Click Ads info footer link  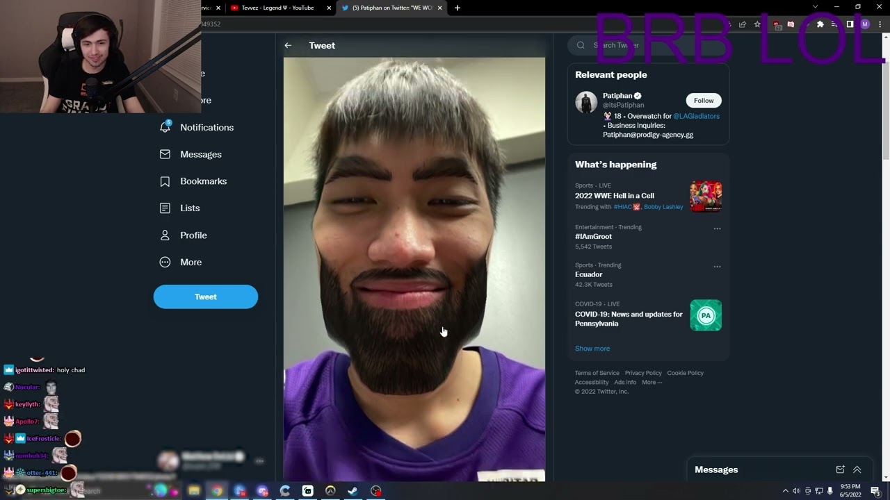[625, 382]
